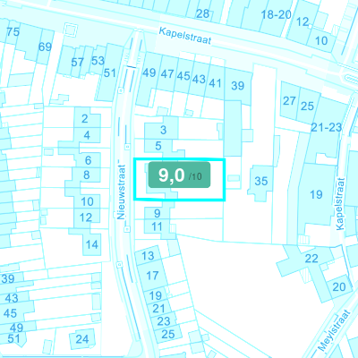This screenshot has height=358, width=358.
Task: Click house parcel number 9
Action: coord(158,213)
